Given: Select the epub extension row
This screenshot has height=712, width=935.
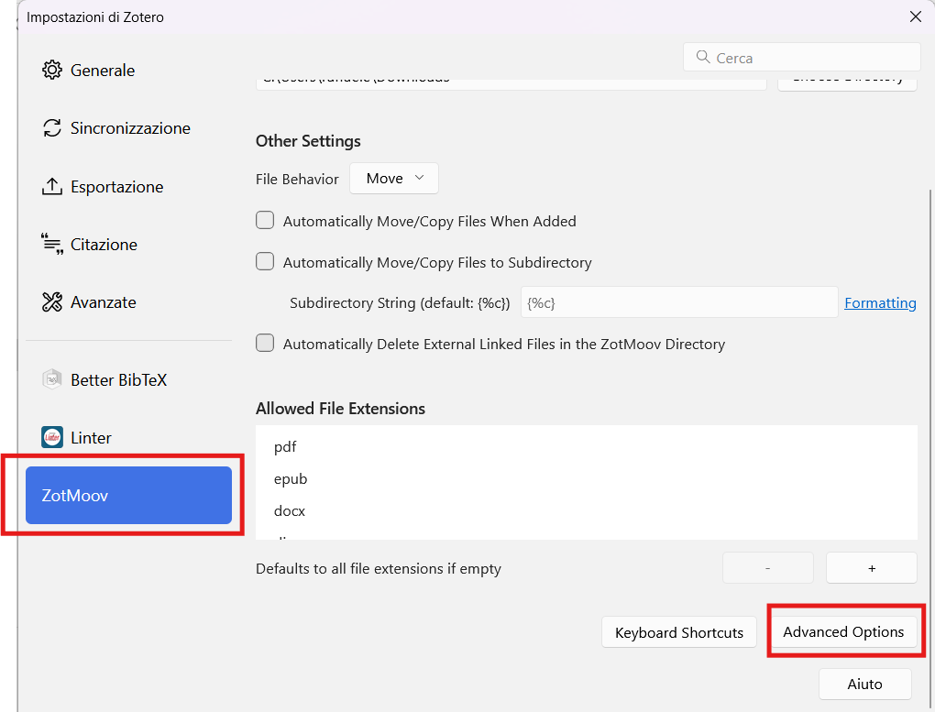Looking at the screenshot, I should 586,479.
